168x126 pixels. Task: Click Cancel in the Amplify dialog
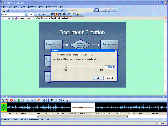pyautogui.click(x=110, y=78)
